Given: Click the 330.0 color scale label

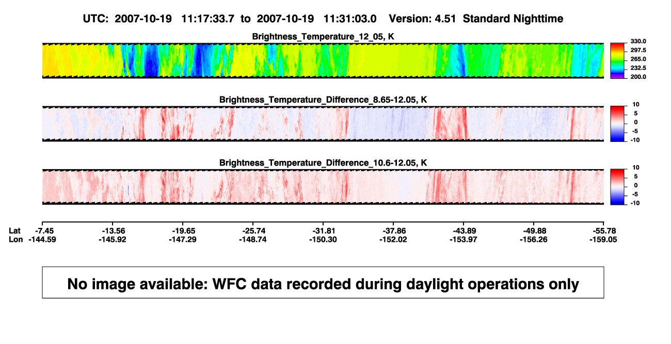Looking at the screenshot, I should point(638,41).
